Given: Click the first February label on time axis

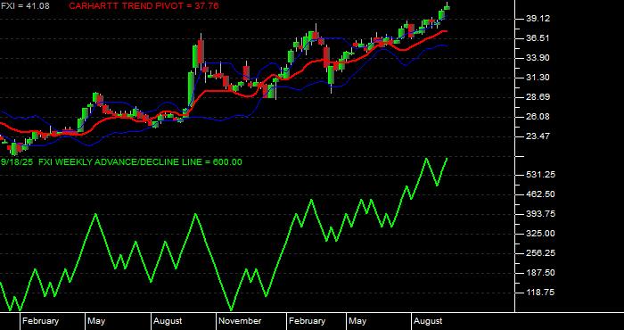Looking at the screenshot, I should (41, 321).
